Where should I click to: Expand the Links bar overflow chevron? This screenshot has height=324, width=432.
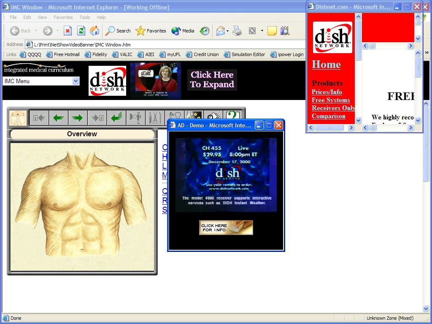pyautogui.click(x=427, y=52)
